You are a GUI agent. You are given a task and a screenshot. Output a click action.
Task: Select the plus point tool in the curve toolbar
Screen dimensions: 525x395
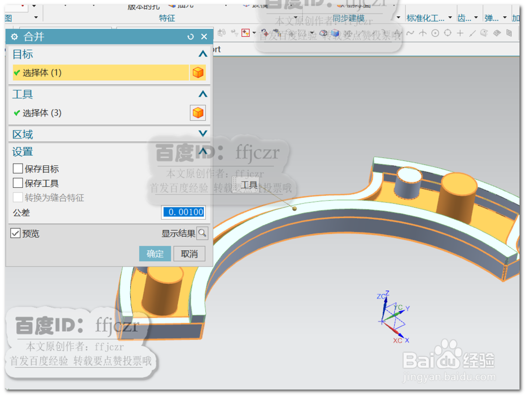click(x=459, y=33)
